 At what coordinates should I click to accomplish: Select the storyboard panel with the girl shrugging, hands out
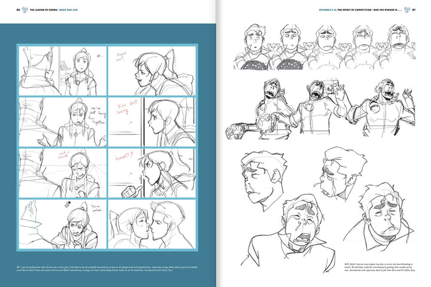[x=63, y=122]
